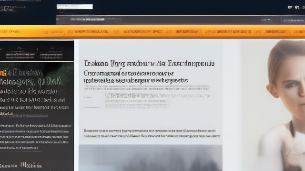Viewport: 305px width, 171px height.
Task: Click the white search box in the dark header
Action: click(74, 7)
